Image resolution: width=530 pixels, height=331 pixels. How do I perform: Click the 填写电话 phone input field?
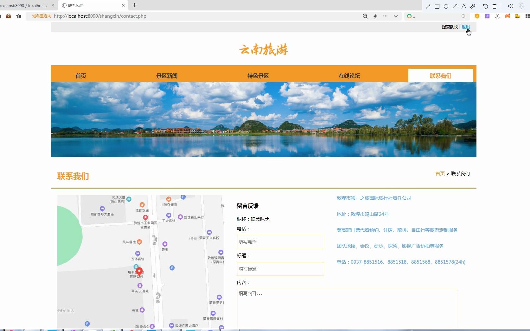(x=280, y=242)
